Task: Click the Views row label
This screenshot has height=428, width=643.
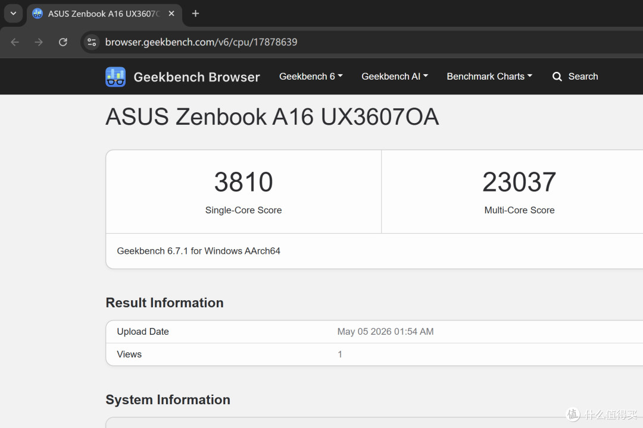Action: (129, 354)
